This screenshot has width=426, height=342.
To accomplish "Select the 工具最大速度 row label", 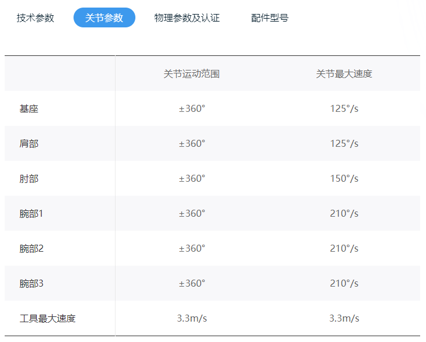I will coord(47,319).
